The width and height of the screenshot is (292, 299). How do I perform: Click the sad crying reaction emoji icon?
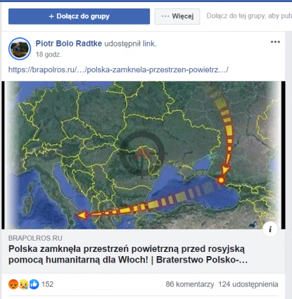24,284
